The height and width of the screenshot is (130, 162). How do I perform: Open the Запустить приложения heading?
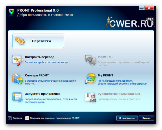tap(43, 94)
